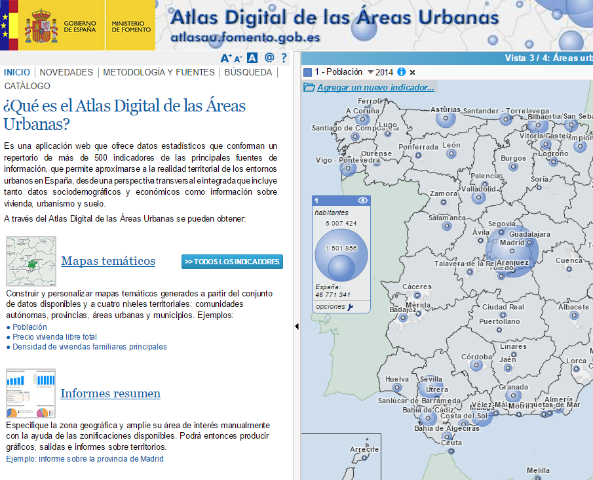This screenshot has height=480, width=593.
Task: Click the 'Zamora' map label
Action: coord(444,193)
